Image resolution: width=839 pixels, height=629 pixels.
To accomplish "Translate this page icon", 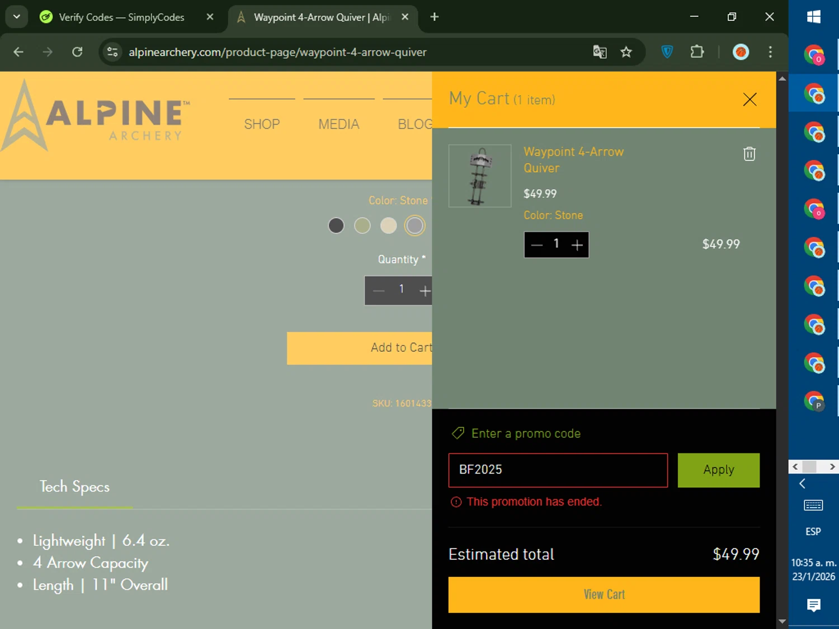I will tap(600, 52).
